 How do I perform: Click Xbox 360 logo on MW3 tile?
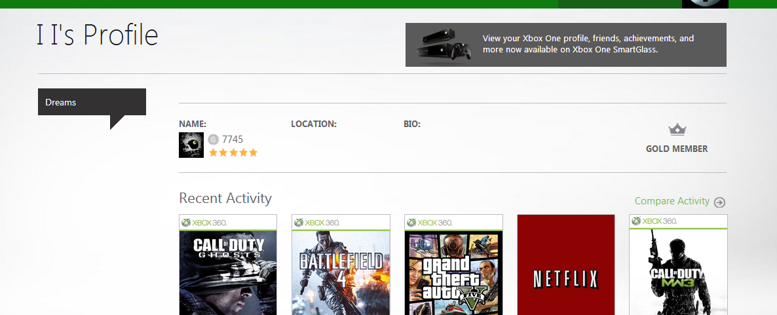pyautogui.click(x=654, y=221)
